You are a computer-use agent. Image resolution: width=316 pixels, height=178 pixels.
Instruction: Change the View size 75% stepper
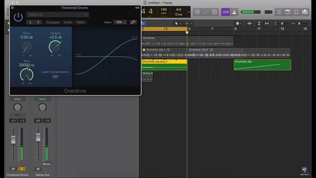pos(120,22)
